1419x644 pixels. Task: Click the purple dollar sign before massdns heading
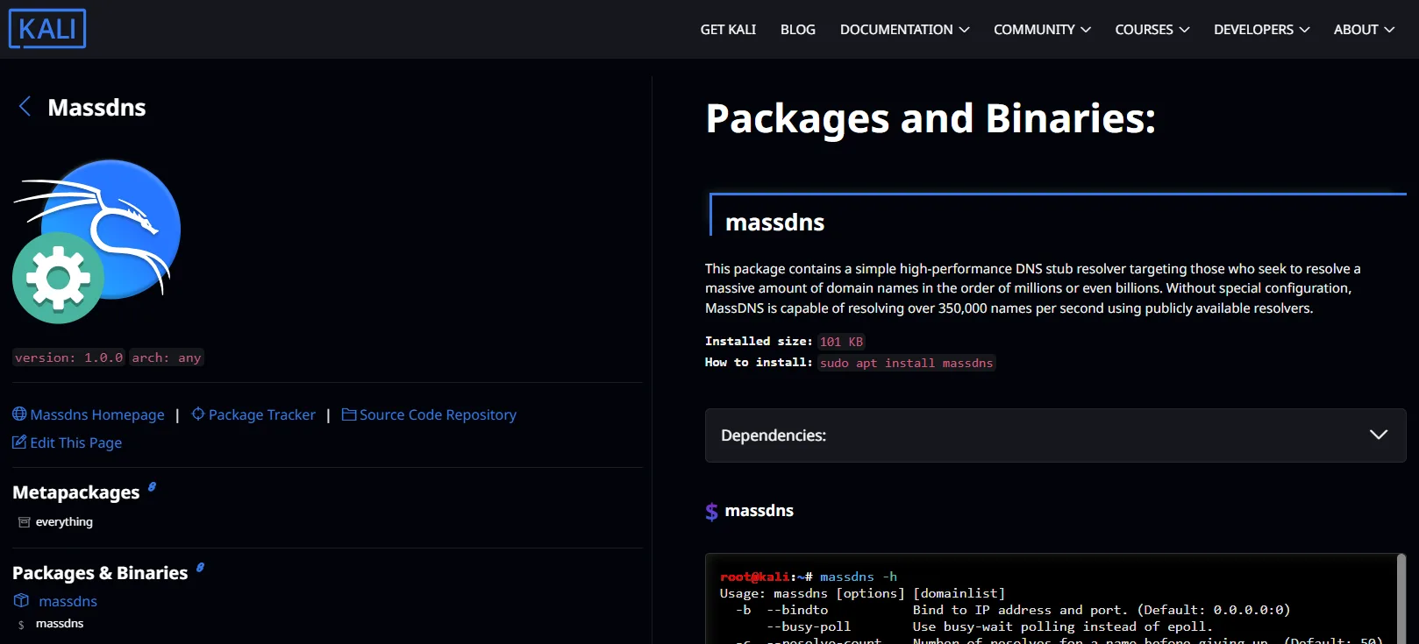[x=712, y=512]
